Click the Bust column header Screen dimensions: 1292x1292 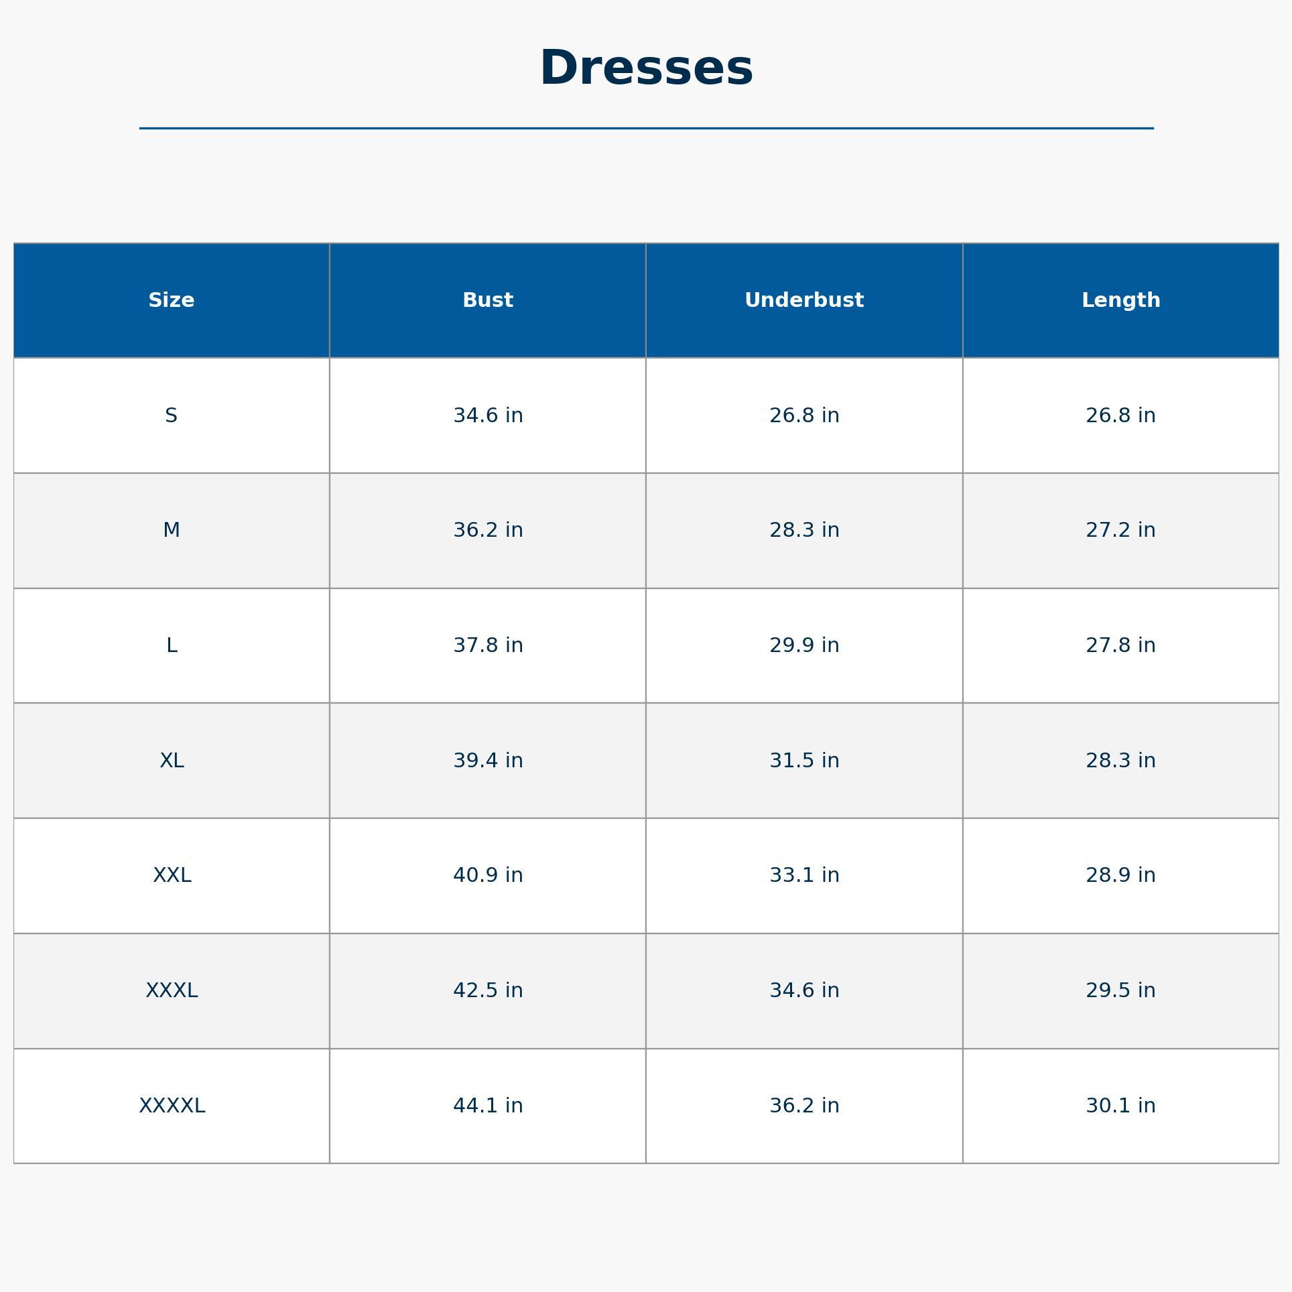488,300
